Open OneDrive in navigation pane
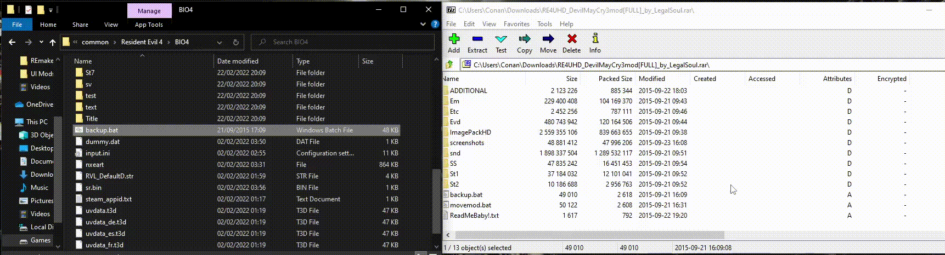Screen dimensions: 945x255 pos(34,105)
